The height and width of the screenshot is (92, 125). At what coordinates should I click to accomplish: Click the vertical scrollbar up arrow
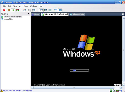[123, 17]
